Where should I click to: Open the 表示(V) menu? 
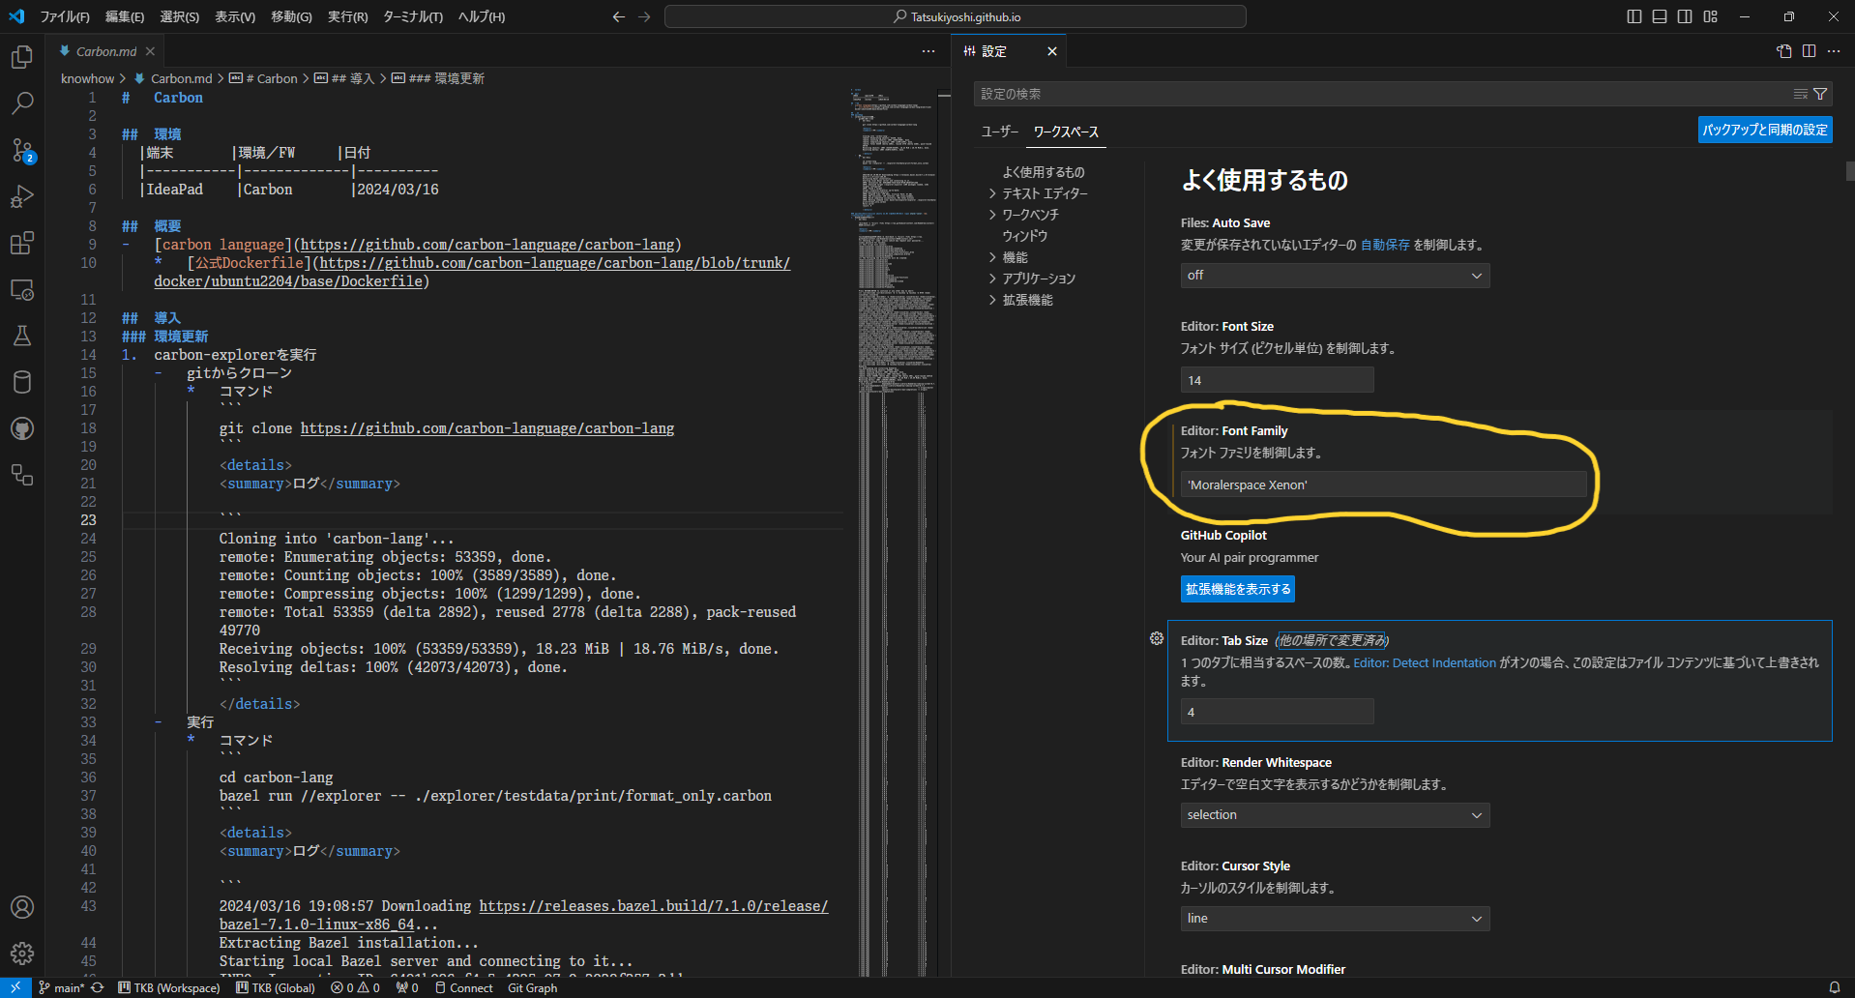click(235, 16)
